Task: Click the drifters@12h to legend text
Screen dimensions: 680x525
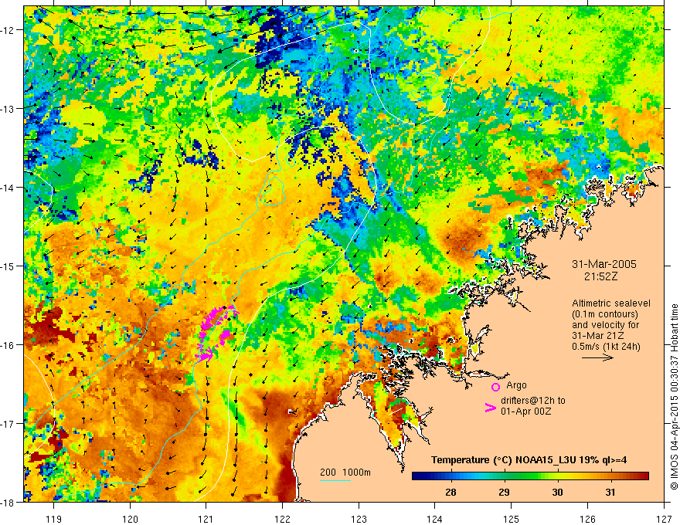Action: click(x=533, y=401)
